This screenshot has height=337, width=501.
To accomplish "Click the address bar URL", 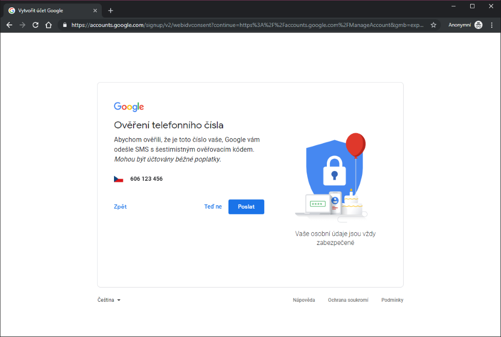I will point(247,25).
